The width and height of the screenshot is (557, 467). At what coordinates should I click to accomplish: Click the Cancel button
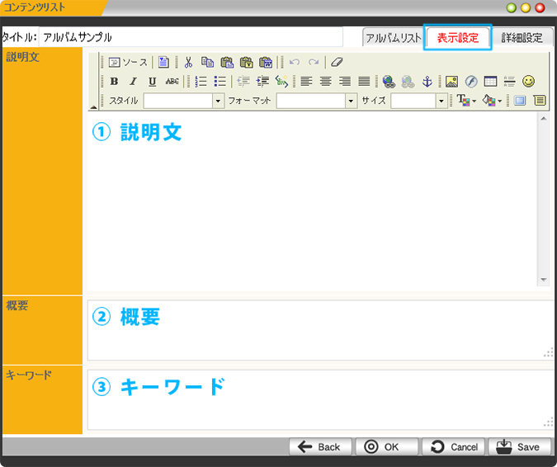point(453,446)
